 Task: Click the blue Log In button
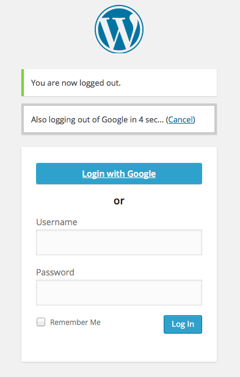tap(183, 324)
